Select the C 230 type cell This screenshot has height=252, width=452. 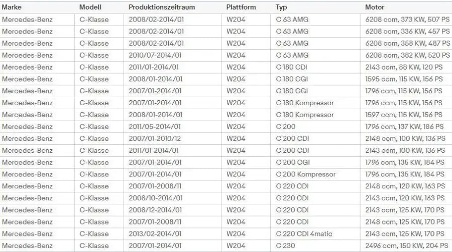tap(286, 246)
